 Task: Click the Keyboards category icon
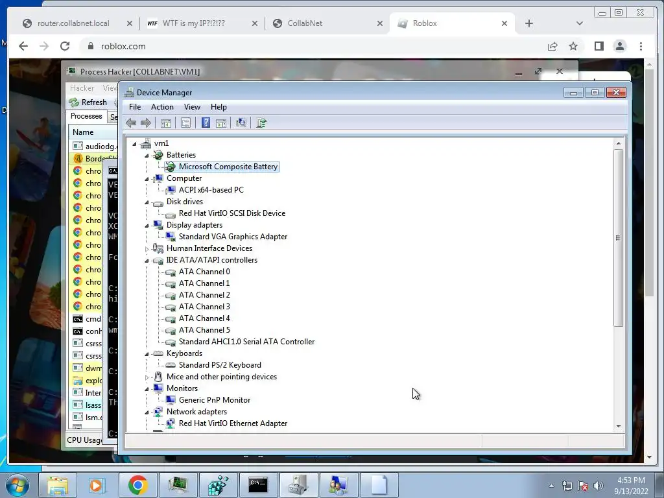(158, 353)
